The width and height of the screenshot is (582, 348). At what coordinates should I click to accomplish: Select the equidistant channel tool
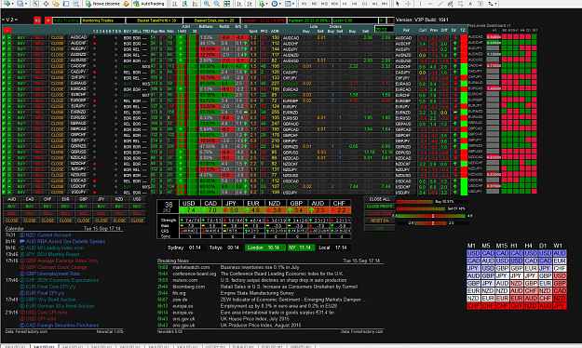450,4
